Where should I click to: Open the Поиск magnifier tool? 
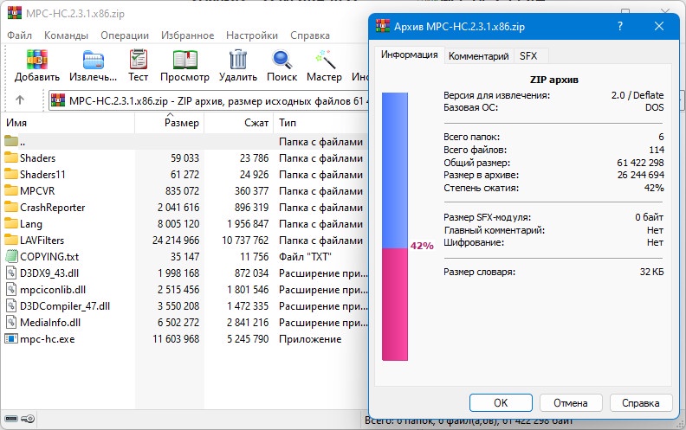pos(282,60)
